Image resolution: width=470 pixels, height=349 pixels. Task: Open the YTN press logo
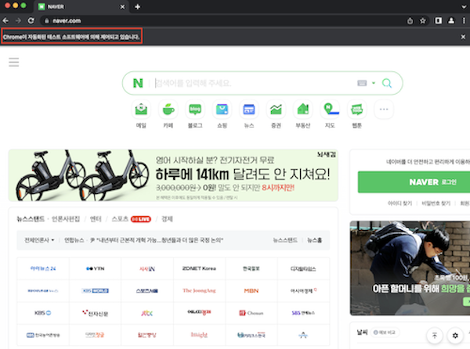[x=96, y=268]
